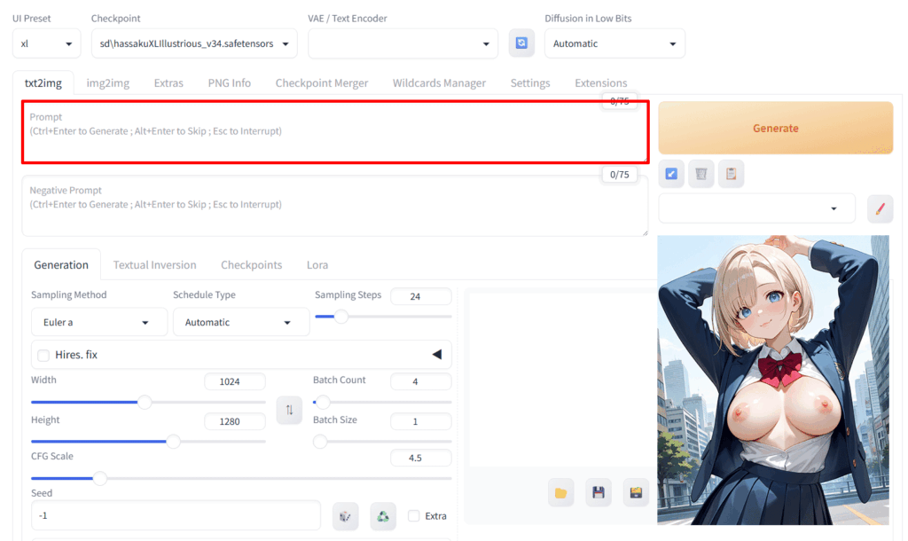Viewport: 908px width, 541px height.
Task: Click the read generation parameters icon
Action: (671, 174)
